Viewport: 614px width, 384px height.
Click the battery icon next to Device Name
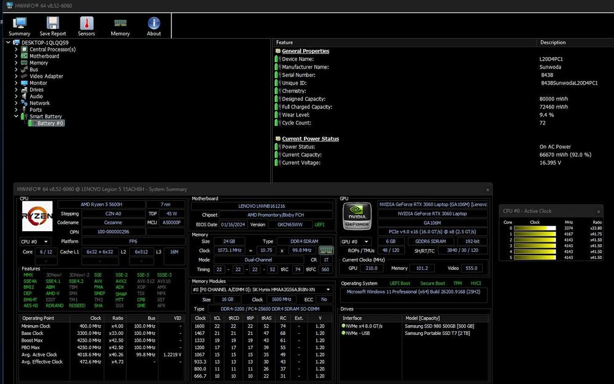point(278,59)
